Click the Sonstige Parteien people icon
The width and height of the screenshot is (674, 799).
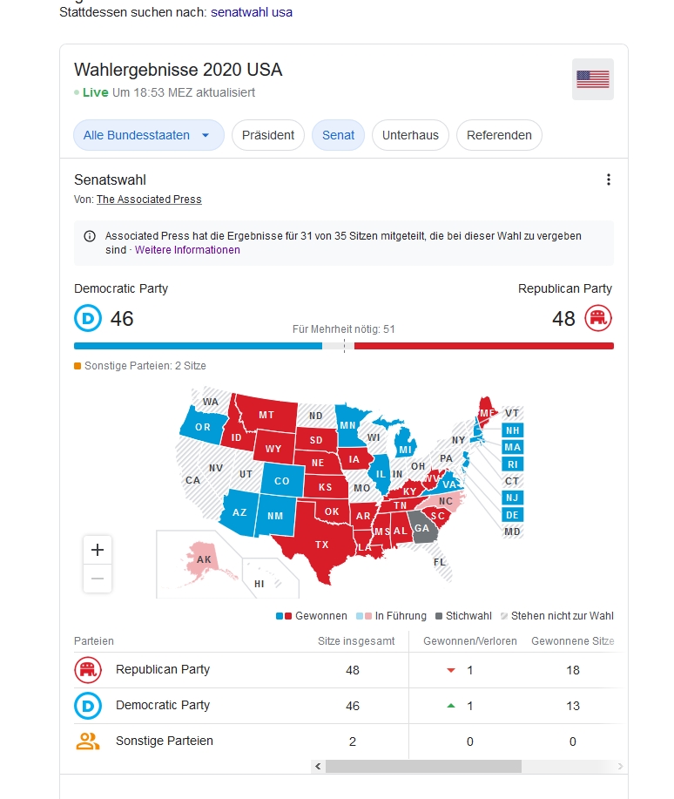88,741
